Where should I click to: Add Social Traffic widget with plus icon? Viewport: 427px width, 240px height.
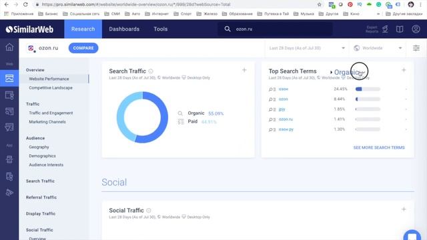[404, 209]
